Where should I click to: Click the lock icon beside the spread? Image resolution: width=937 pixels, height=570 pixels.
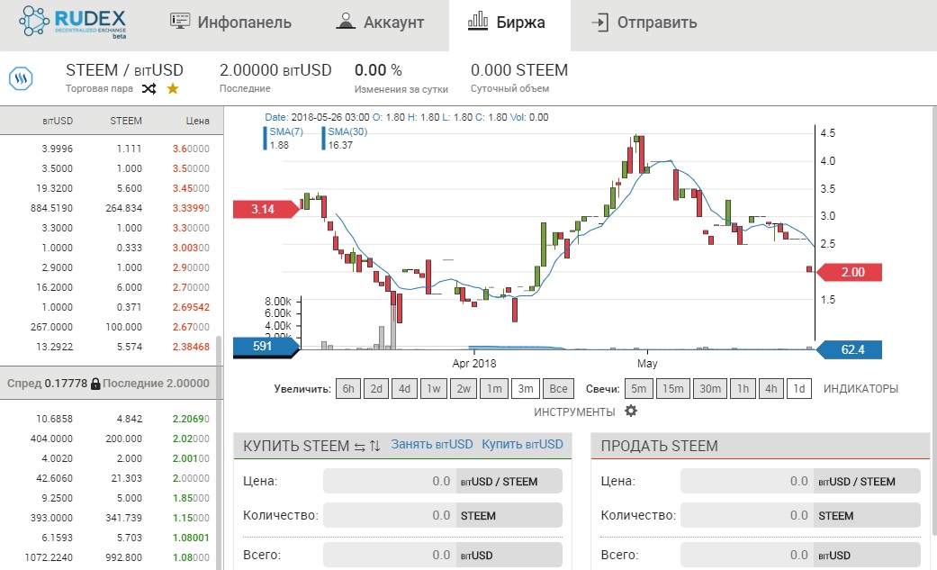point(95,384)
